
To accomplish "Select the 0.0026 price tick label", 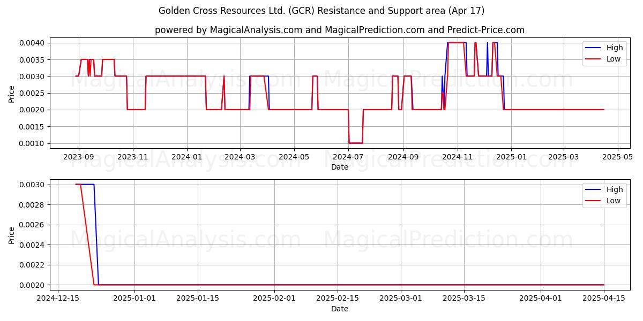I will [x=33, y=225].
